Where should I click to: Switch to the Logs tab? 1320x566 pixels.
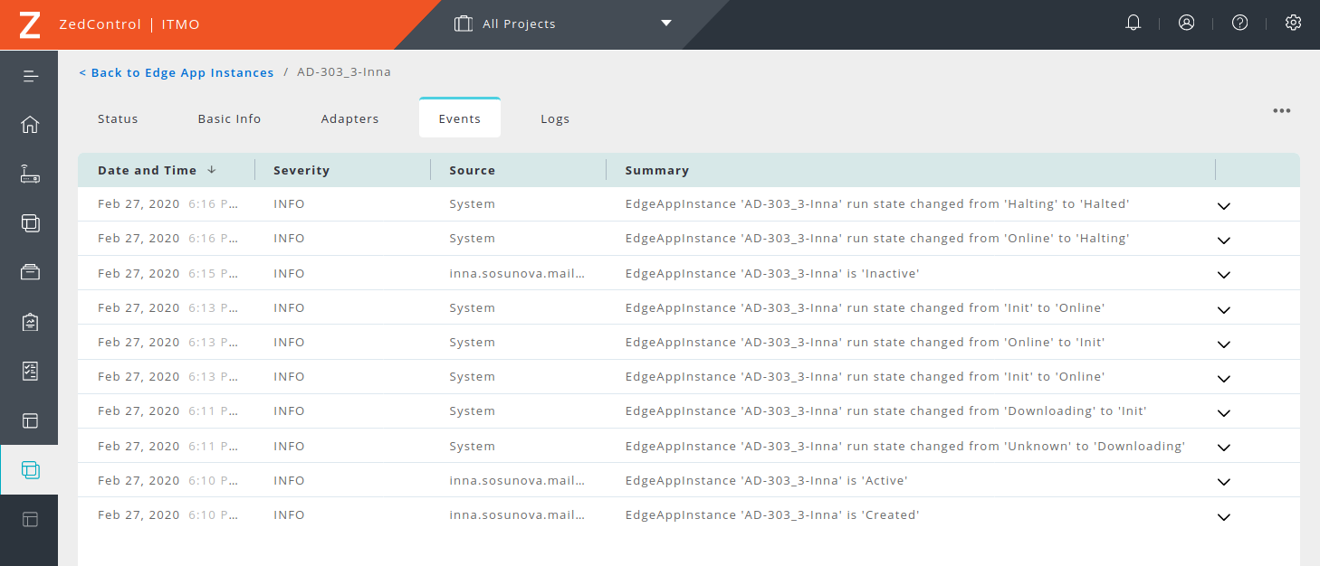(x=555, y=118)
